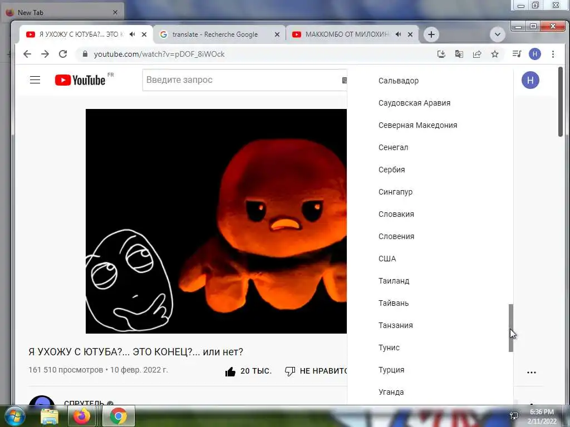Open the Chrome profile avatar H
570x427 pixels.
coord(535,54)
